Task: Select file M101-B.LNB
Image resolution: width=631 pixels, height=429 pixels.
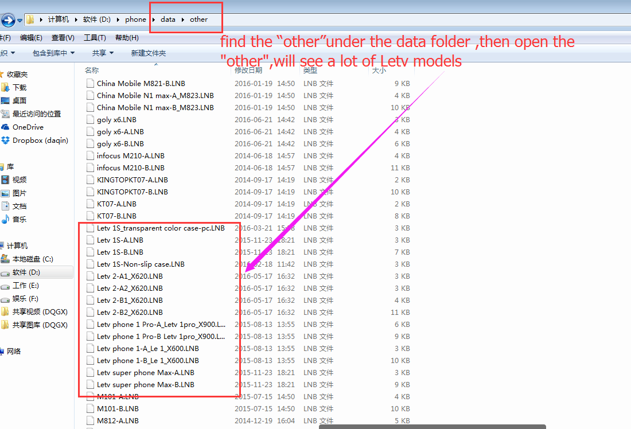Action: click(x=118, y=409)
